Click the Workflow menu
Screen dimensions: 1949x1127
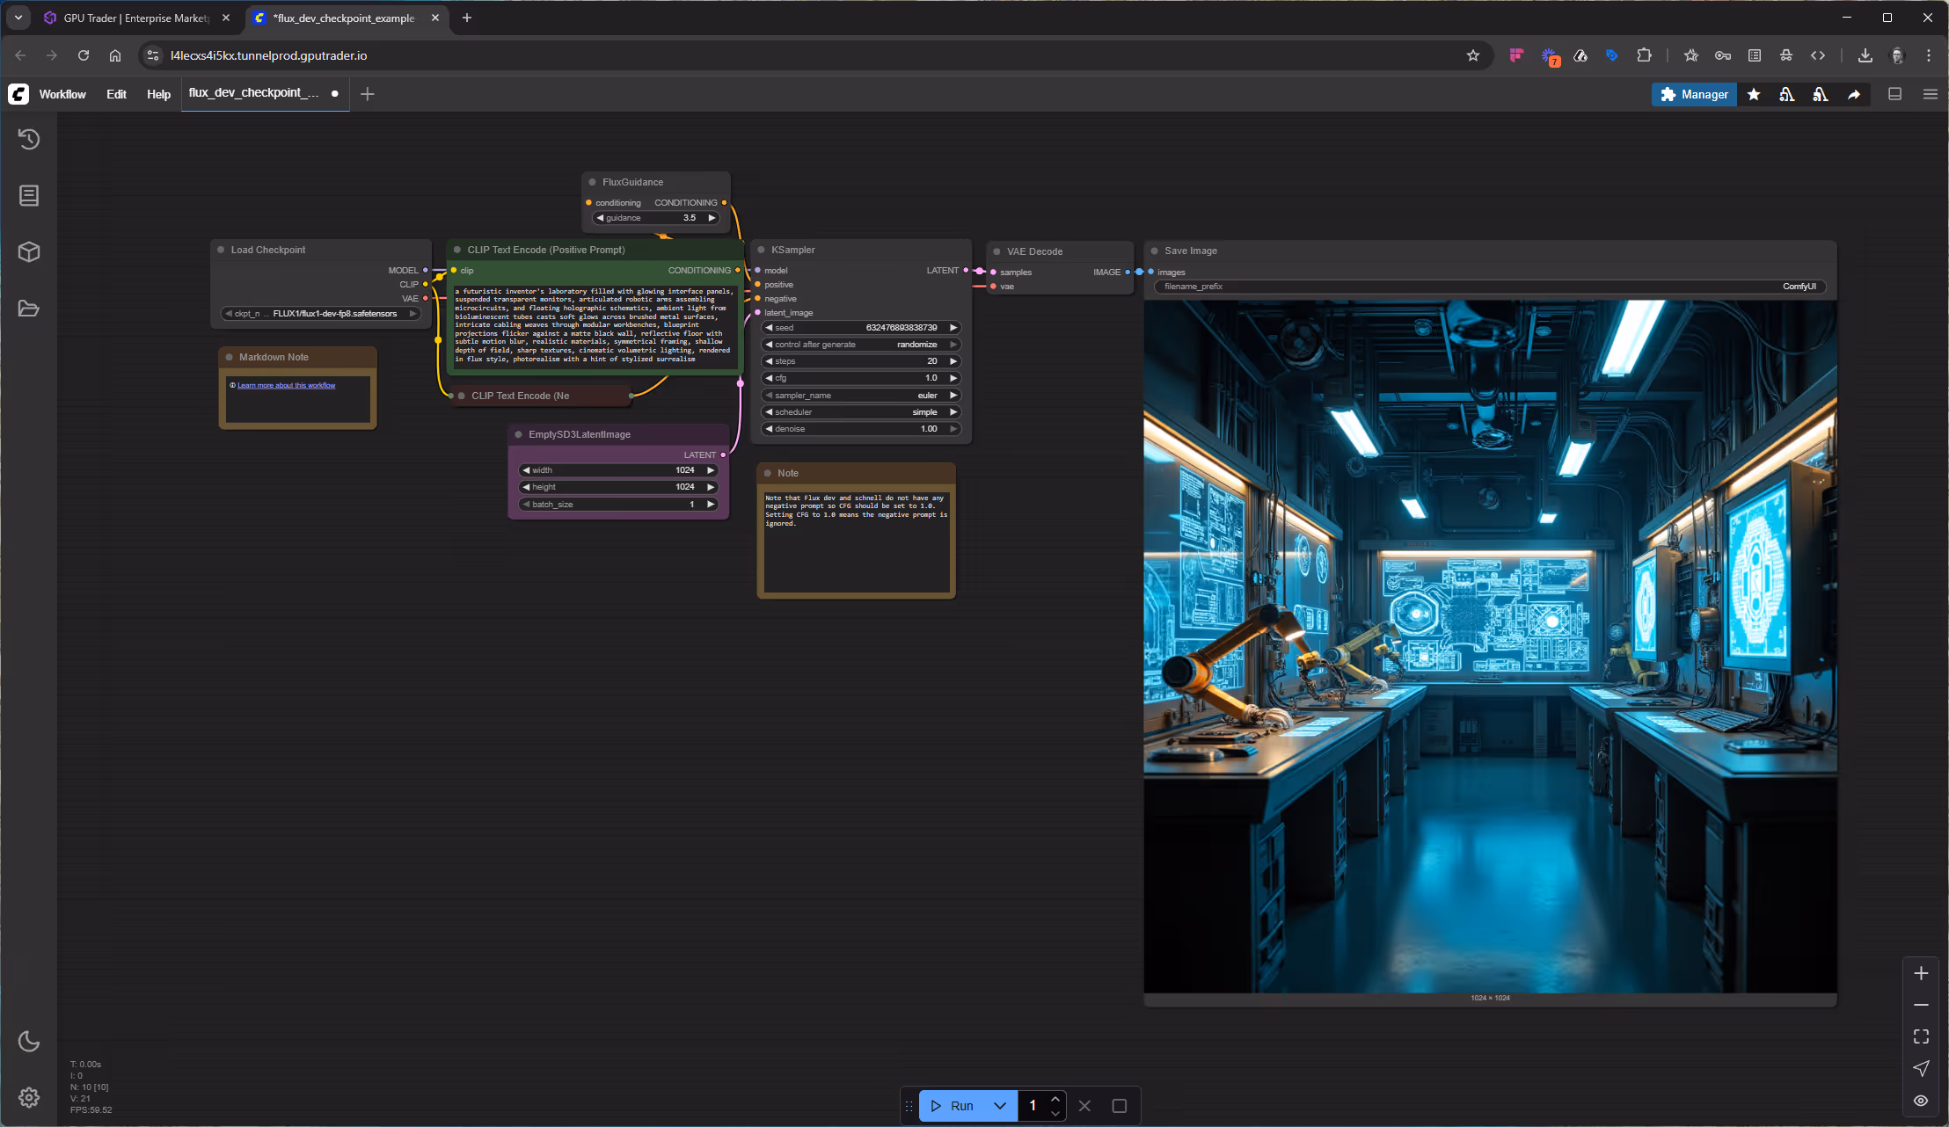coord(62,94)
